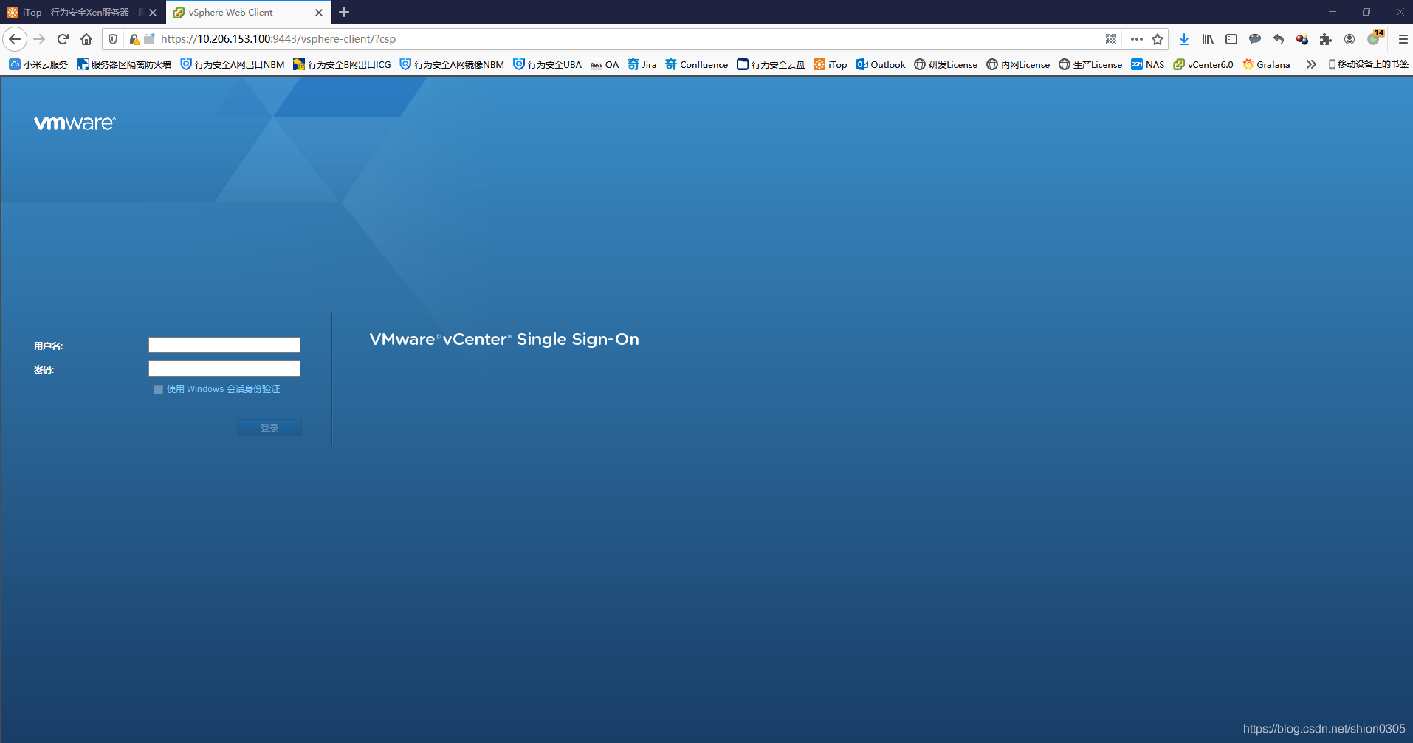Close the iTop browser tab
Screen dimensions: 1413x743
[153, 13]
